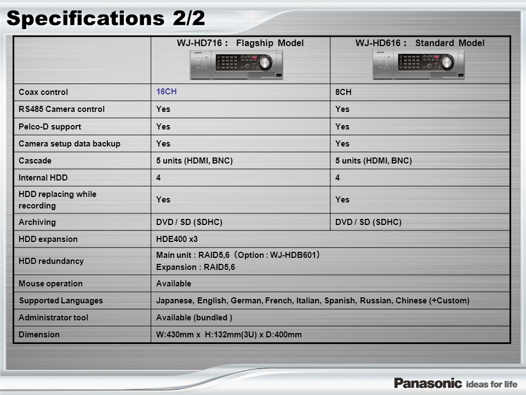This screenshot has width=526, height=395.
Task: Click 'Yes' for Pelco-D under WJ-HD716
Action: 163,127
